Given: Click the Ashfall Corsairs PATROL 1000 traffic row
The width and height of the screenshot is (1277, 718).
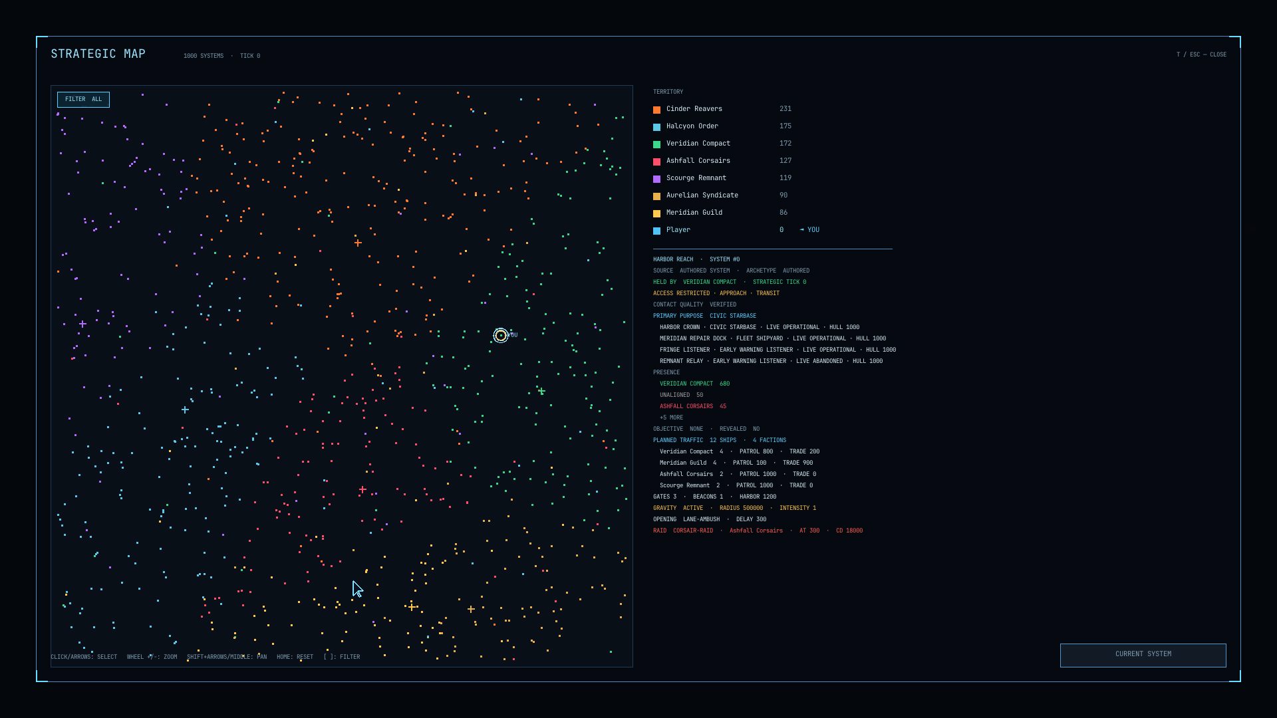Looking at the screenshot, I should [738, 474].
